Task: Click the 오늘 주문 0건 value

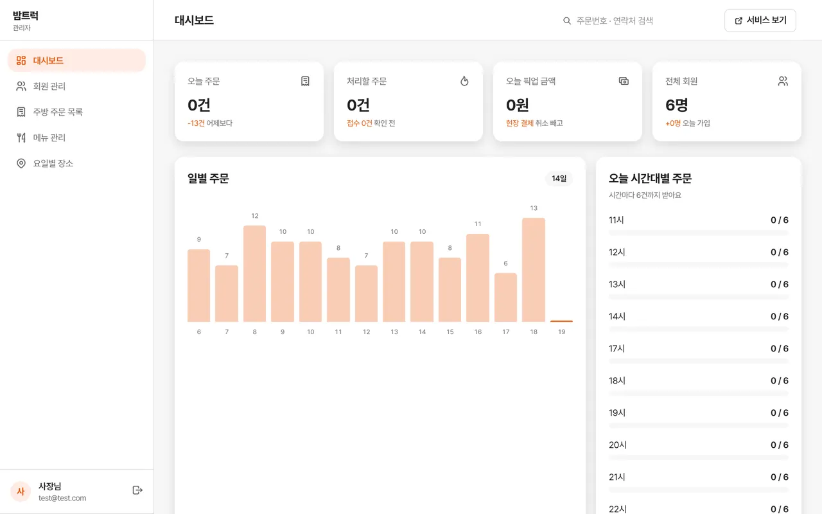Action: click(199, 105)
